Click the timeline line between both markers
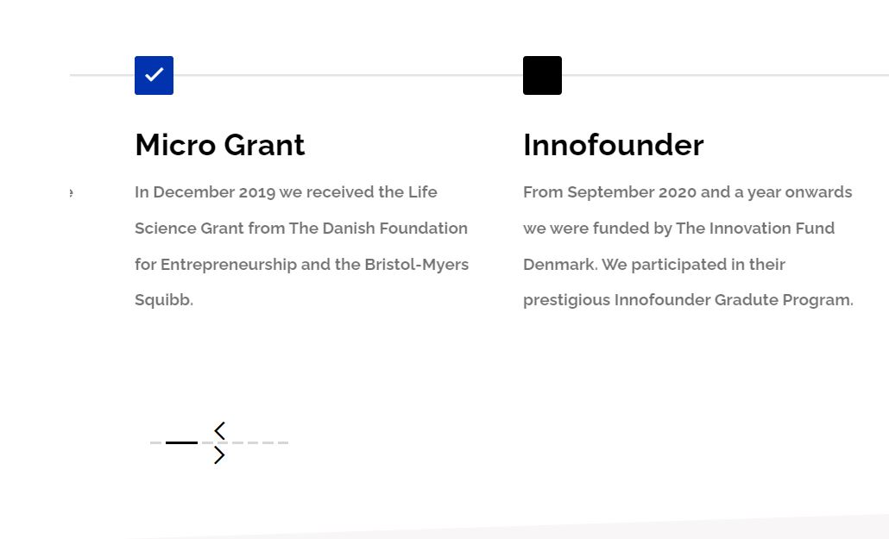The width and height of the screenshot is (889, 539). click(x=348, y=75)
